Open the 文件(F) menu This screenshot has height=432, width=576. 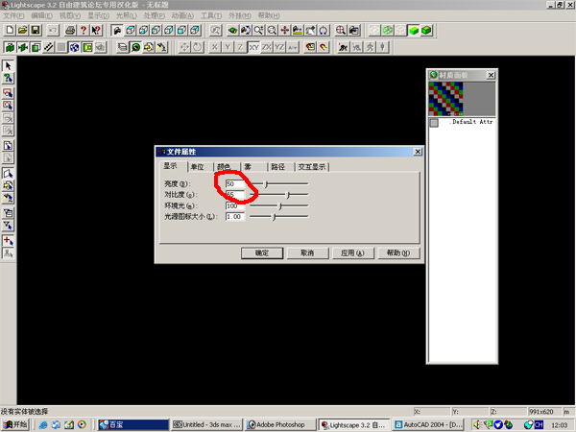pos(13,15)
